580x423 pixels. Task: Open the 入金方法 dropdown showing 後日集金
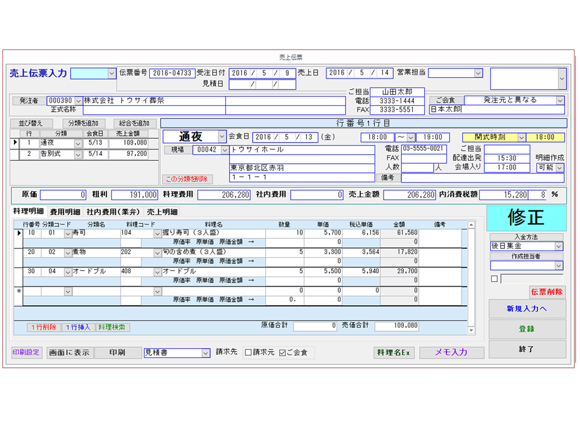(x=558, y=247)
